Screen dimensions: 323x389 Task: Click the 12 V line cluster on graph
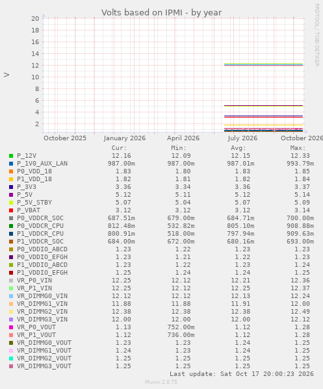click(x=263, y=64)
